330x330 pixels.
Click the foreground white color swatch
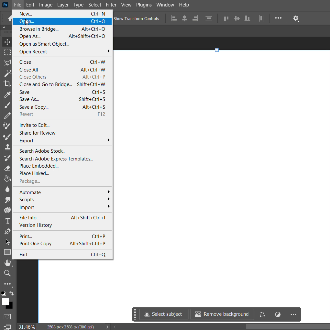(x=5, y=302)
